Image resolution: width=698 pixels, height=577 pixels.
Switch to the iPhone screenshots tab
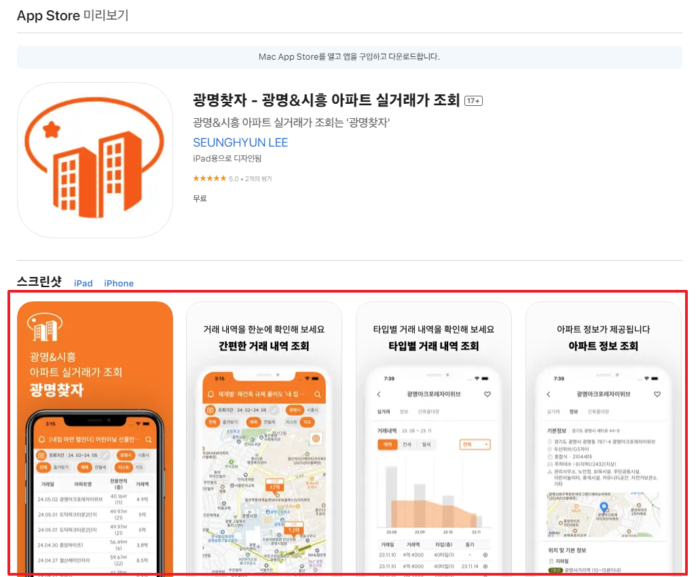coord(119,283)
